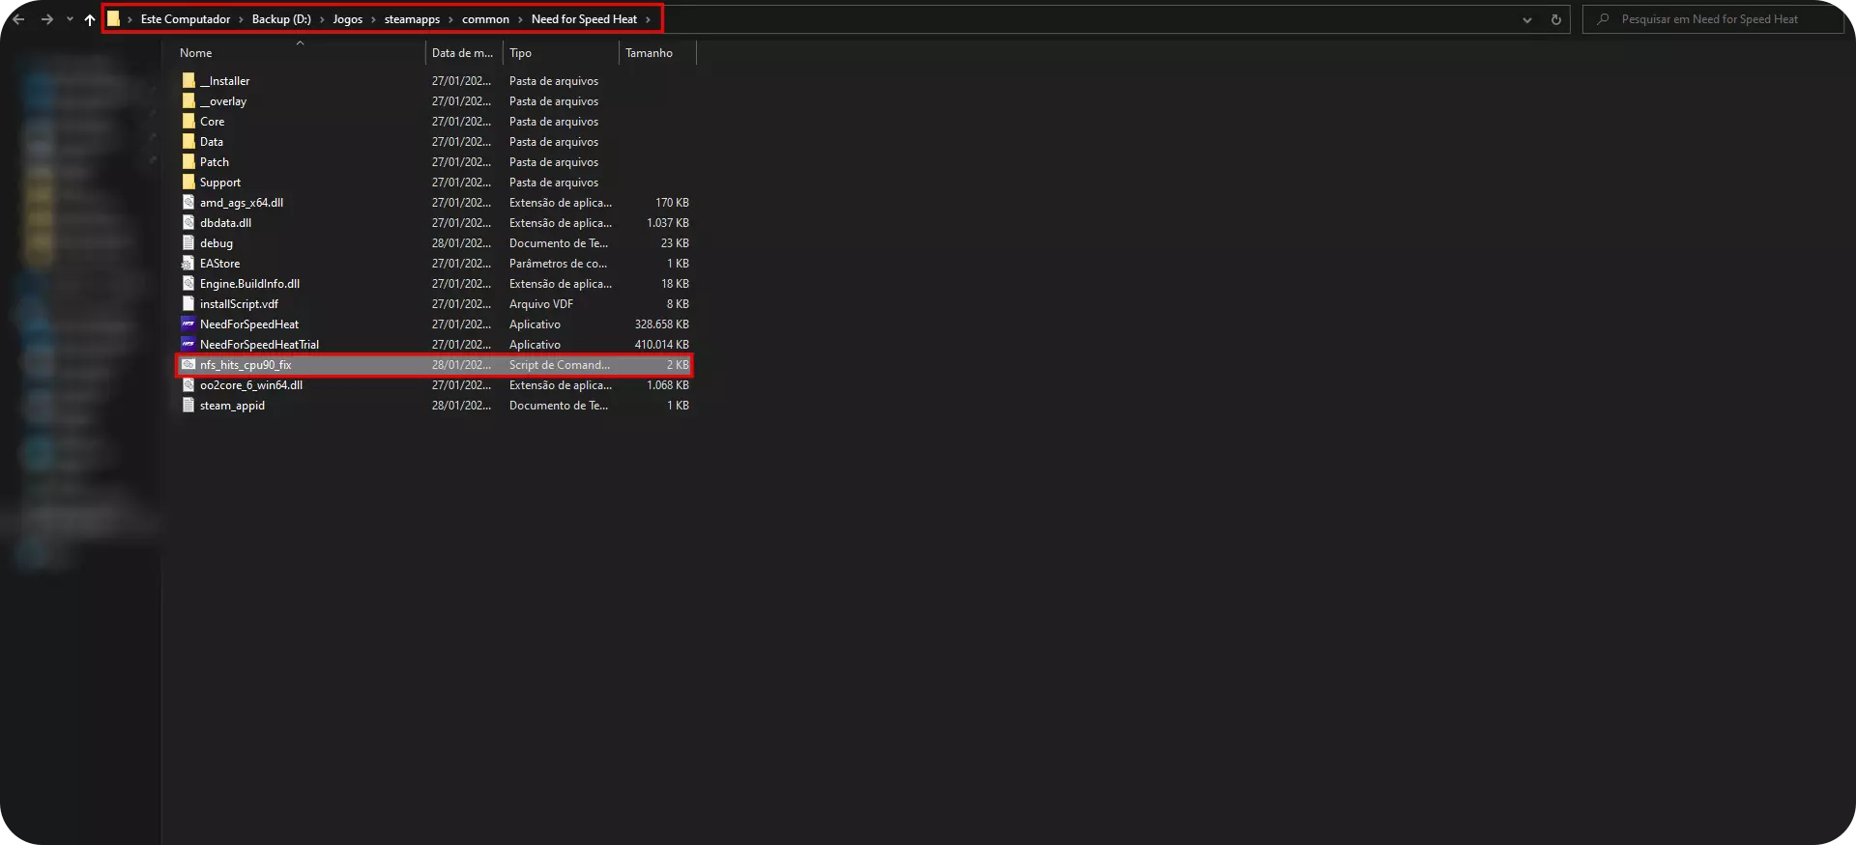
Task: Select the Support folder icon
Action: point(188,183)
